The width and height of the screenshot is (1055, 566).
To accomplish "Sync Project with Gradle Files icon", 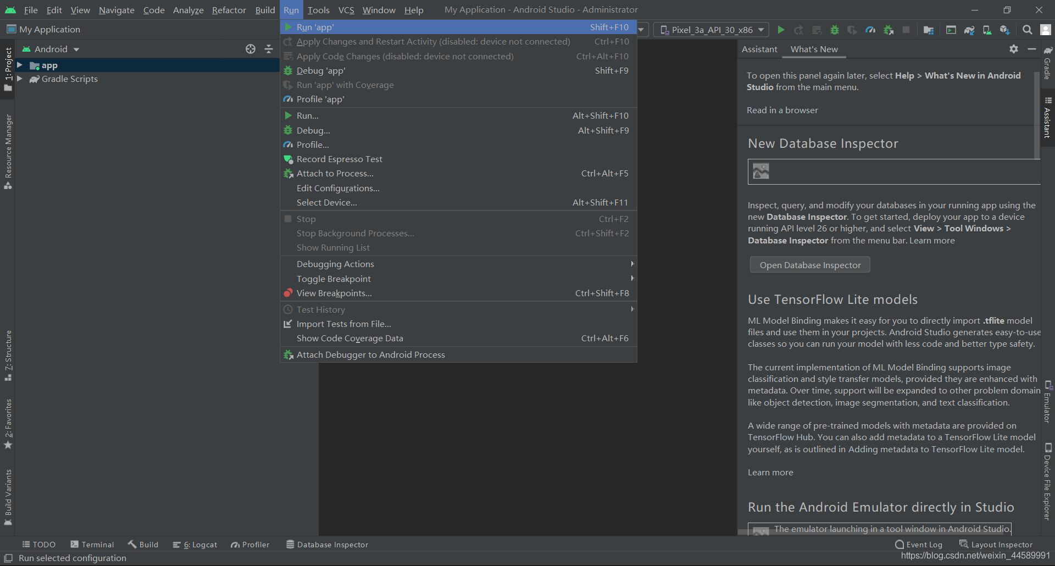I will [969, 30].
